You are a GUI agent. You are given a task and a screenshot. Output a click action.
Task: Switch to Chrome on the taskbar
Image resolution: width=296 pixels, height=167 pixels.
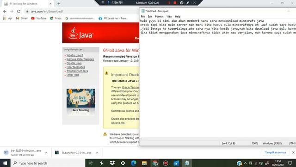pos(155,163)
